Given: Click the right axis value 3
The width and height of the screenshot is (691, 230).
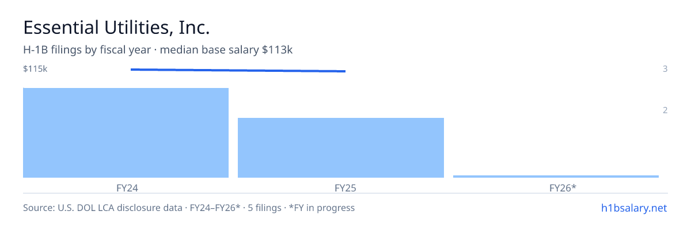Looking at the screenshot, I should (665, 69).
